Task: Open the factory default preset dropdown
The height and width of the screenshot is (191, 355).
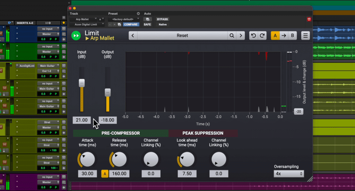Action: 124,19
